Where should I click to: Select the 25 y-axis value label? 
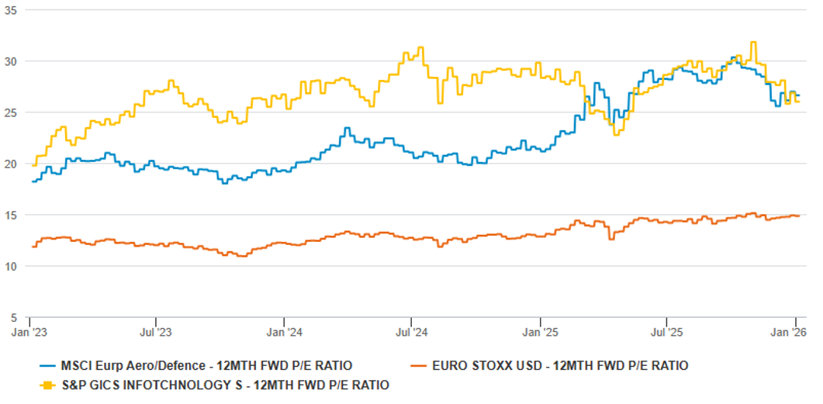(x=12, y=112)
